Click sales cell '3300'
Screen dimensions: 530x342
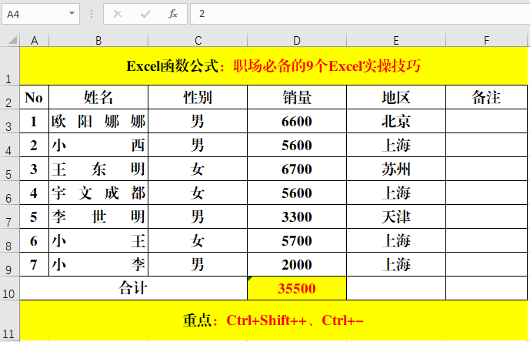point(297,216)
